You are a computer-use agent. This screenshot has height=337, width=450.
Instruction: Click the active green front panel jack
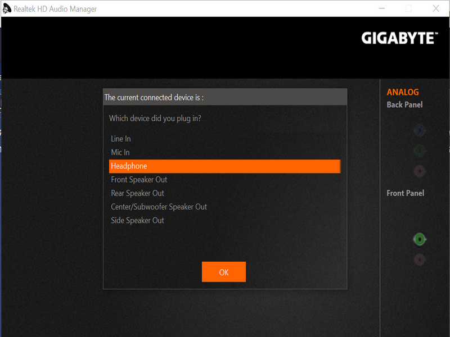click(x=420, y=239)
